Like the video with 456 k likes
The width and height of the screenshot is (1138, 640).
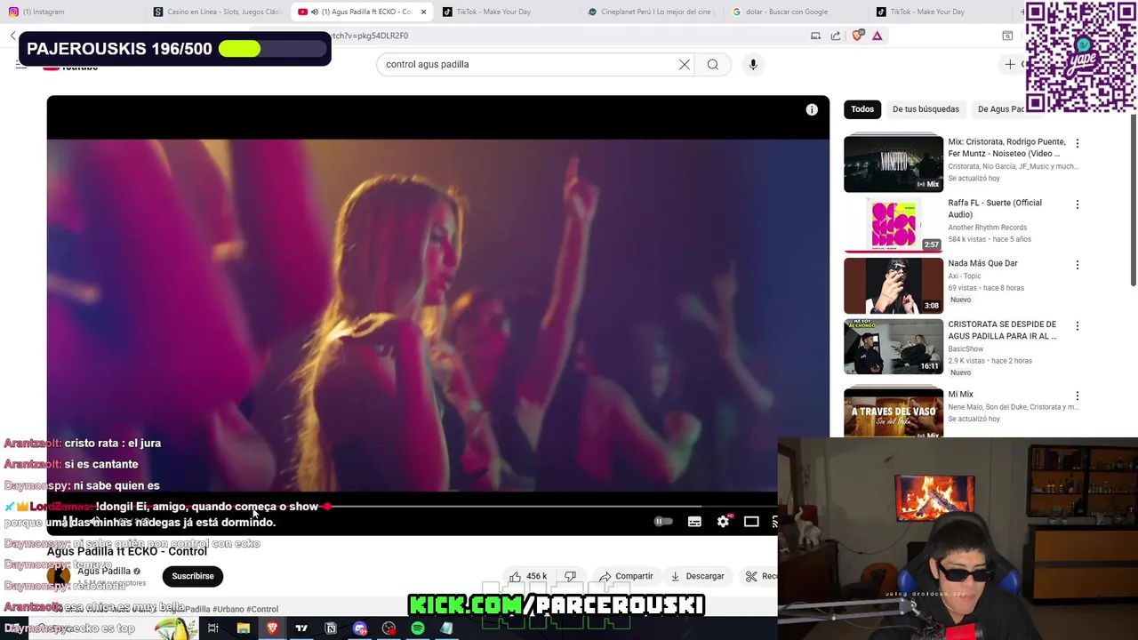coord(529,576)
